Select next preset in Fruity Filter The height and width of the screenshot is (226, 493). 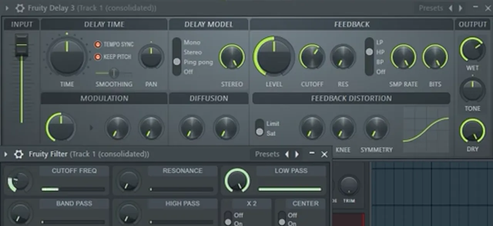(297, 155)
